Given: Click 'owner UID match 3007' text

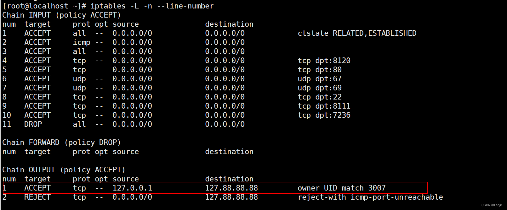Looking at the screenshot, I should (342, 188).
